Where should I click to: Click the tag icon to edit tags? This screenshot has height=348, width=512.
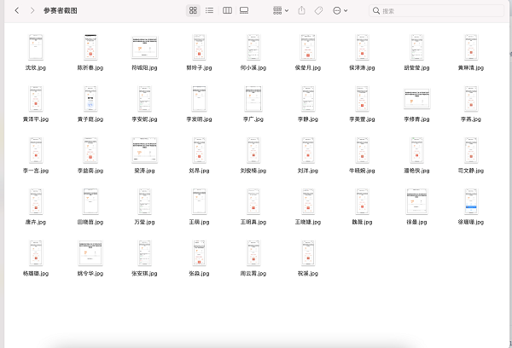tap(318, 10)
